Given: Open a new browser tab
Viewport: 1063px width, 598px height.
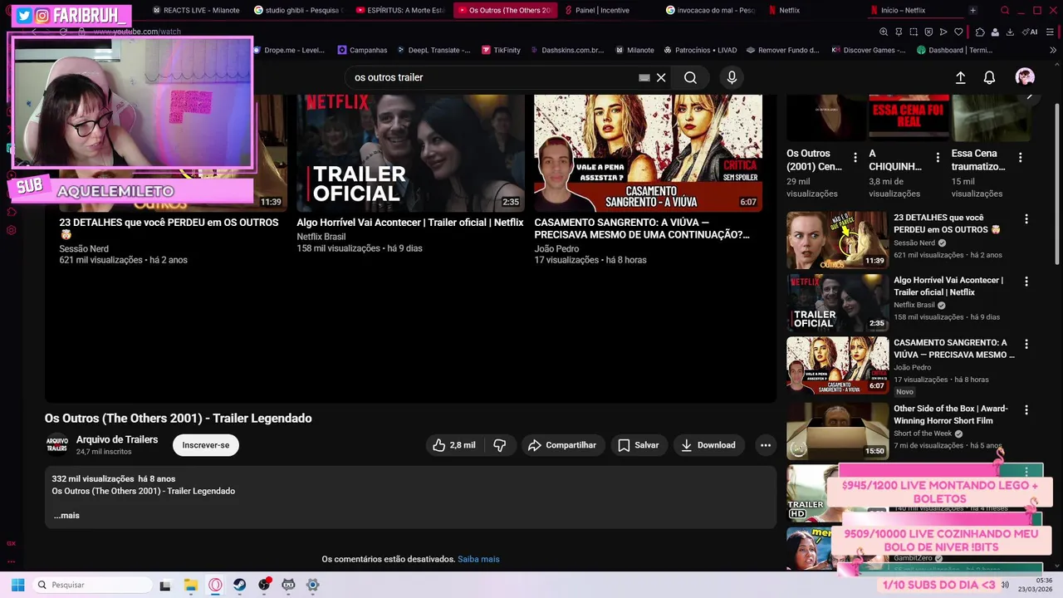Looking at the screenshot, I should [x=972, y=10].
